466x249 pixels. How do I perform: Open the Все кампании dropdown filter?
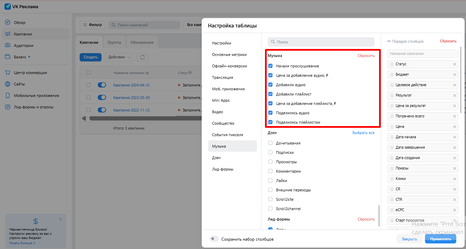coord(192,25)
